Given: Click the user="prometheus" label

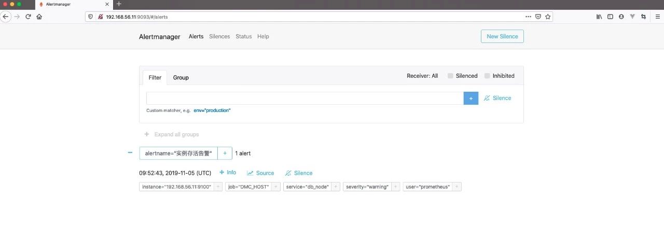Looking at the screenshot, I should pyautogui.click(x=428, y=187).
